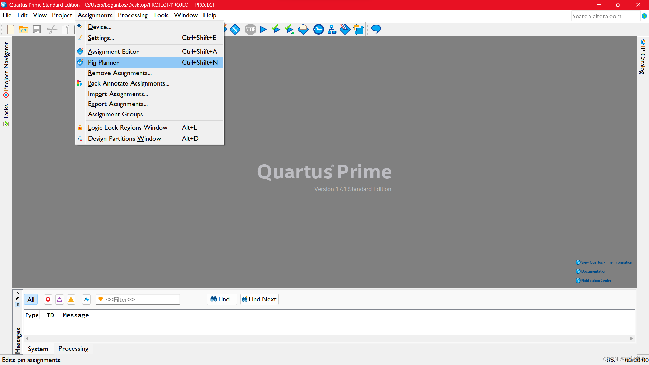This screenshot has width=649, height=365.
Task: Toggle the error messages filter button
Action: pos(48,299)
